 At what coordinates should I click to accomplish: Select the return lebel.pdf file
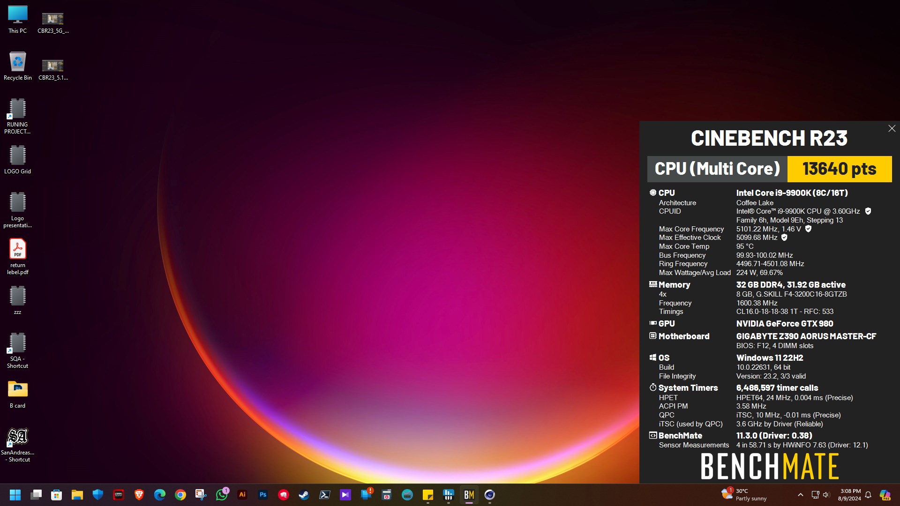click(x=17, y=257)
